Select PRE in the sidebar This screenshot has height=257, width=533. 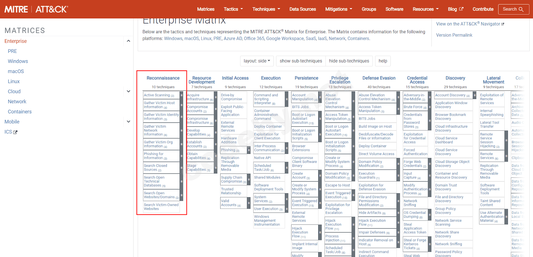[x=12, y=51]
